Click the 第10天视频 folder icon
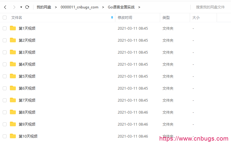This screenshot has height=143, width=231. (x=13, y=136)
